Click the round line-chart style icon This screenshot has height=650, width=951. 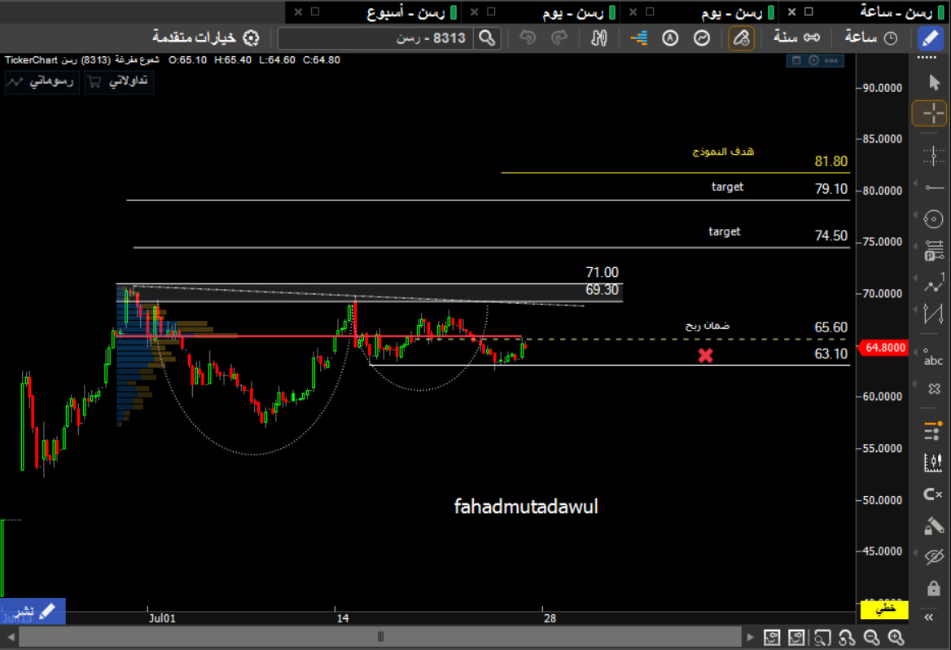[702, 38]
